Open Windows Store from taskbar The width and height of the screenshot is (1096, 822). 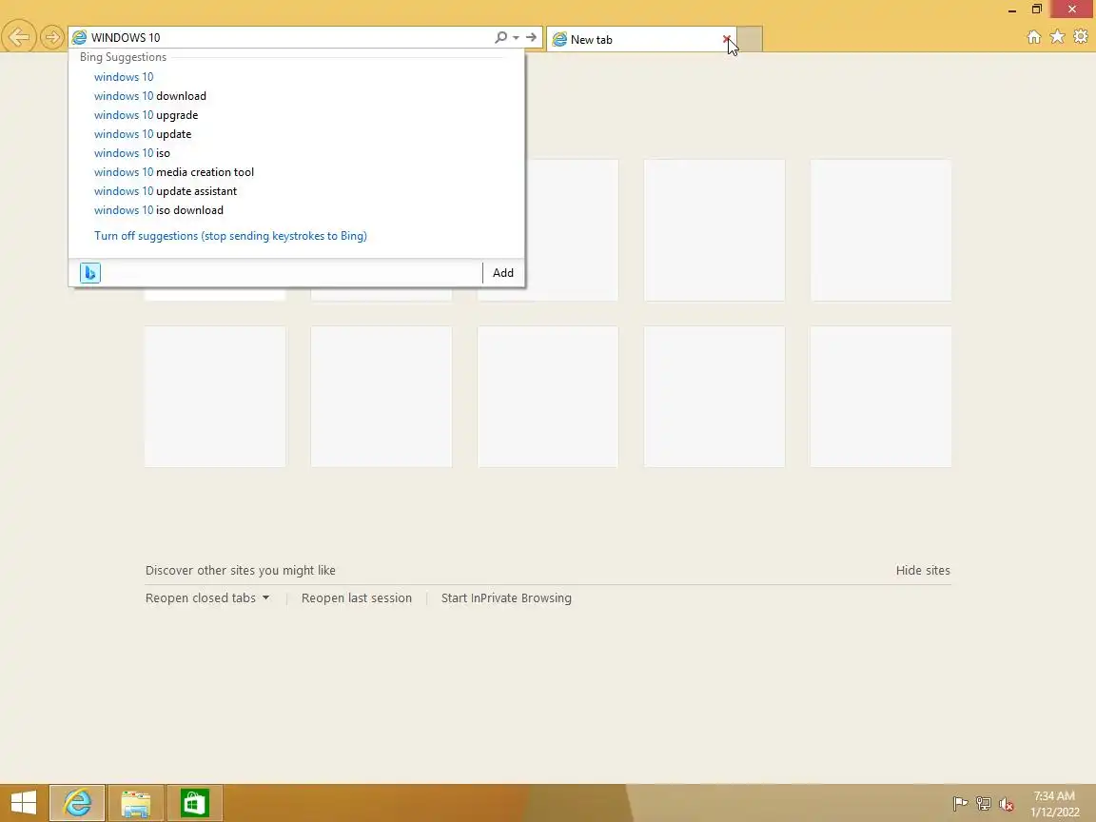click(x=195, y=803)
